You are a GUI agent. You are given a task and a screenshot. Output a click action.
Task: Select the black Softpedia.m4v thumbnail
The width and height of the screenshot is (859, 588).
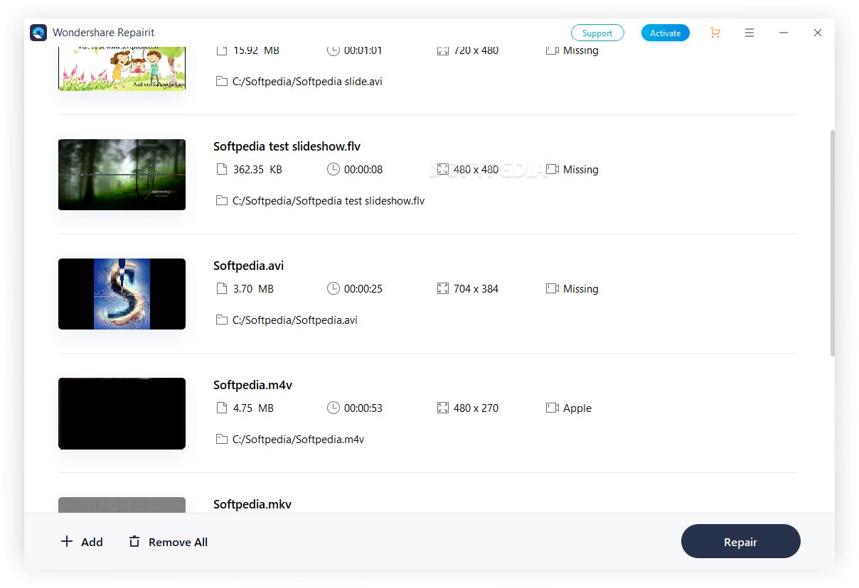pyautogui.click(x=122, y=413)
